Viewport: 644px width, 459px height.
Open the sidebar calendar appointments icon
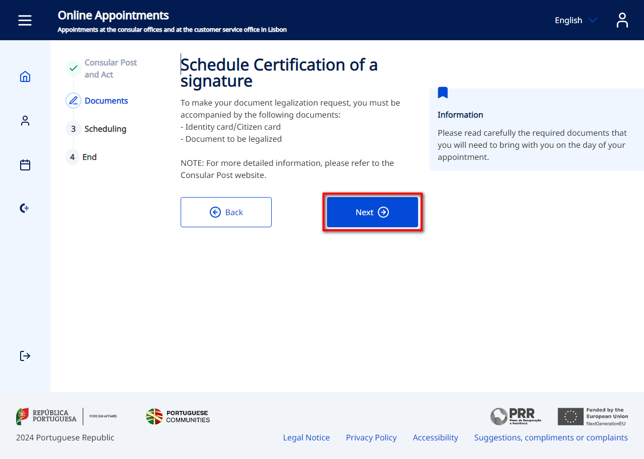click(25, 165)
